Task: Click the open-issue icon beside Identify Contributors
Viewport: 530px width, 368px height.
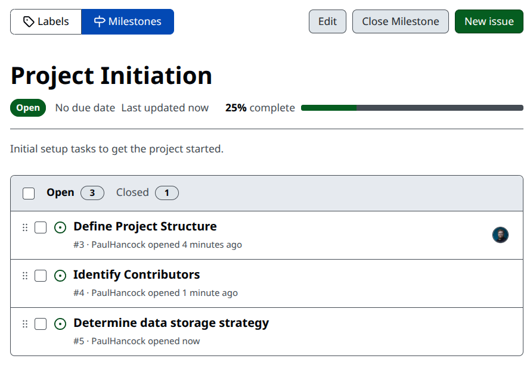Action: [60, 276]
